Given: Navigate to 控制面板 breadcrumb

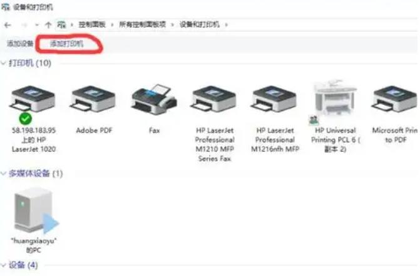Looking at the screenshot, I should pos(92,24).
